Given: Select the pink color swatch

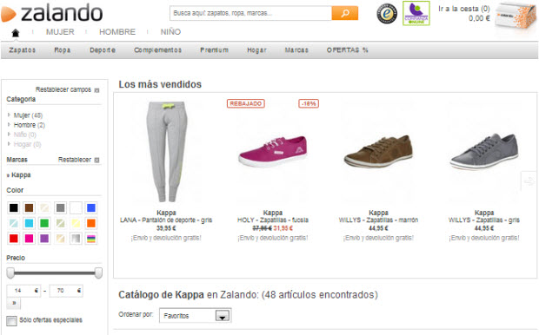Looking at the screenshot, I should click(x=30, y=239).
